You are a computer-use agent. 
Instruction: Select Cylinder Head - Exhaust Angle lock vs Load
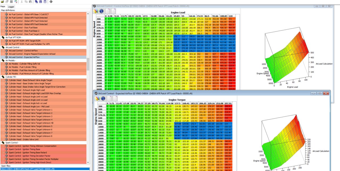[43, 103]
